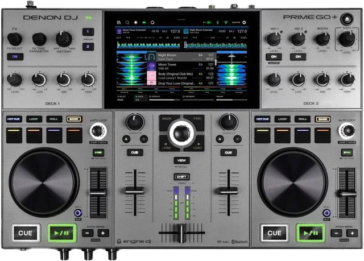Viewport: 364px width, 261px height.
Task: Tap the Deck 1 Vinyl button
Action: point(78,213)
